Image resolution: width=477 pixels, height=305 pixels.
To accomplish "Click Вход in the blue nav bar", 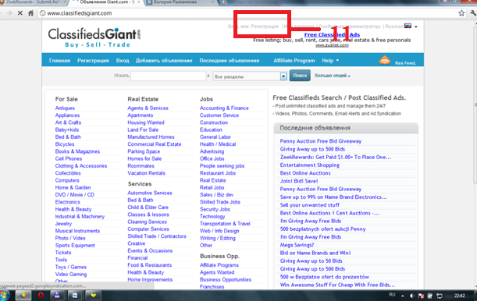I will click(123, 61).
